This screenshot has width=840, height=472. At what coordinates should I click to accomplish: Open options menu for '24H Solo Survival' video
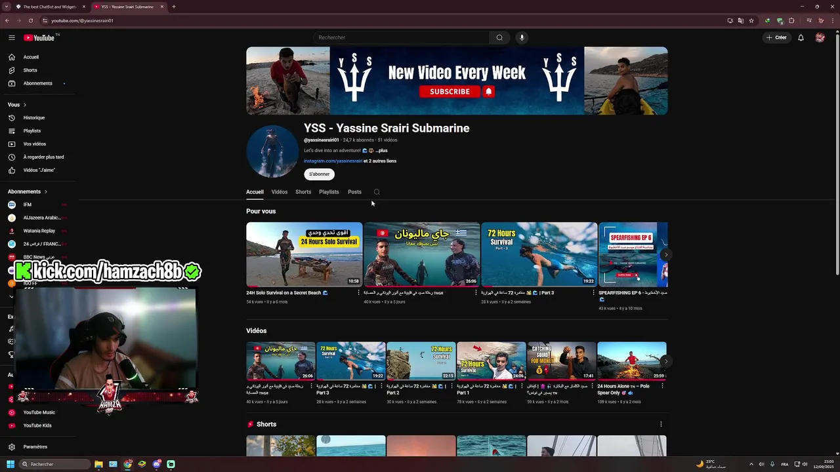pos(359,293)
